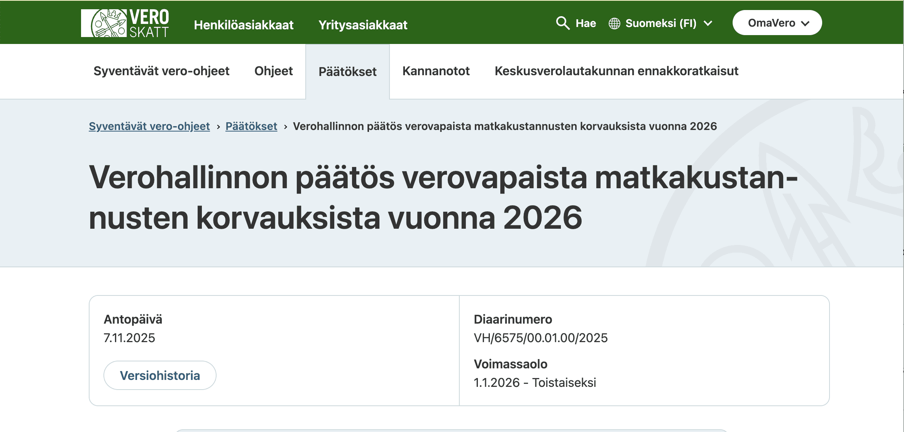
Task: Switch to Kannanotot tab
Action: (436, 71)
